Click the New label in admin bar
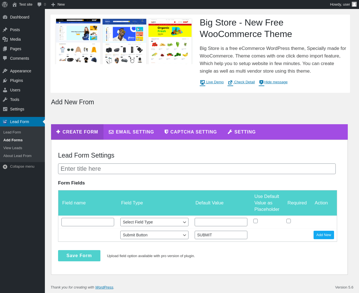 pos(61,4)
